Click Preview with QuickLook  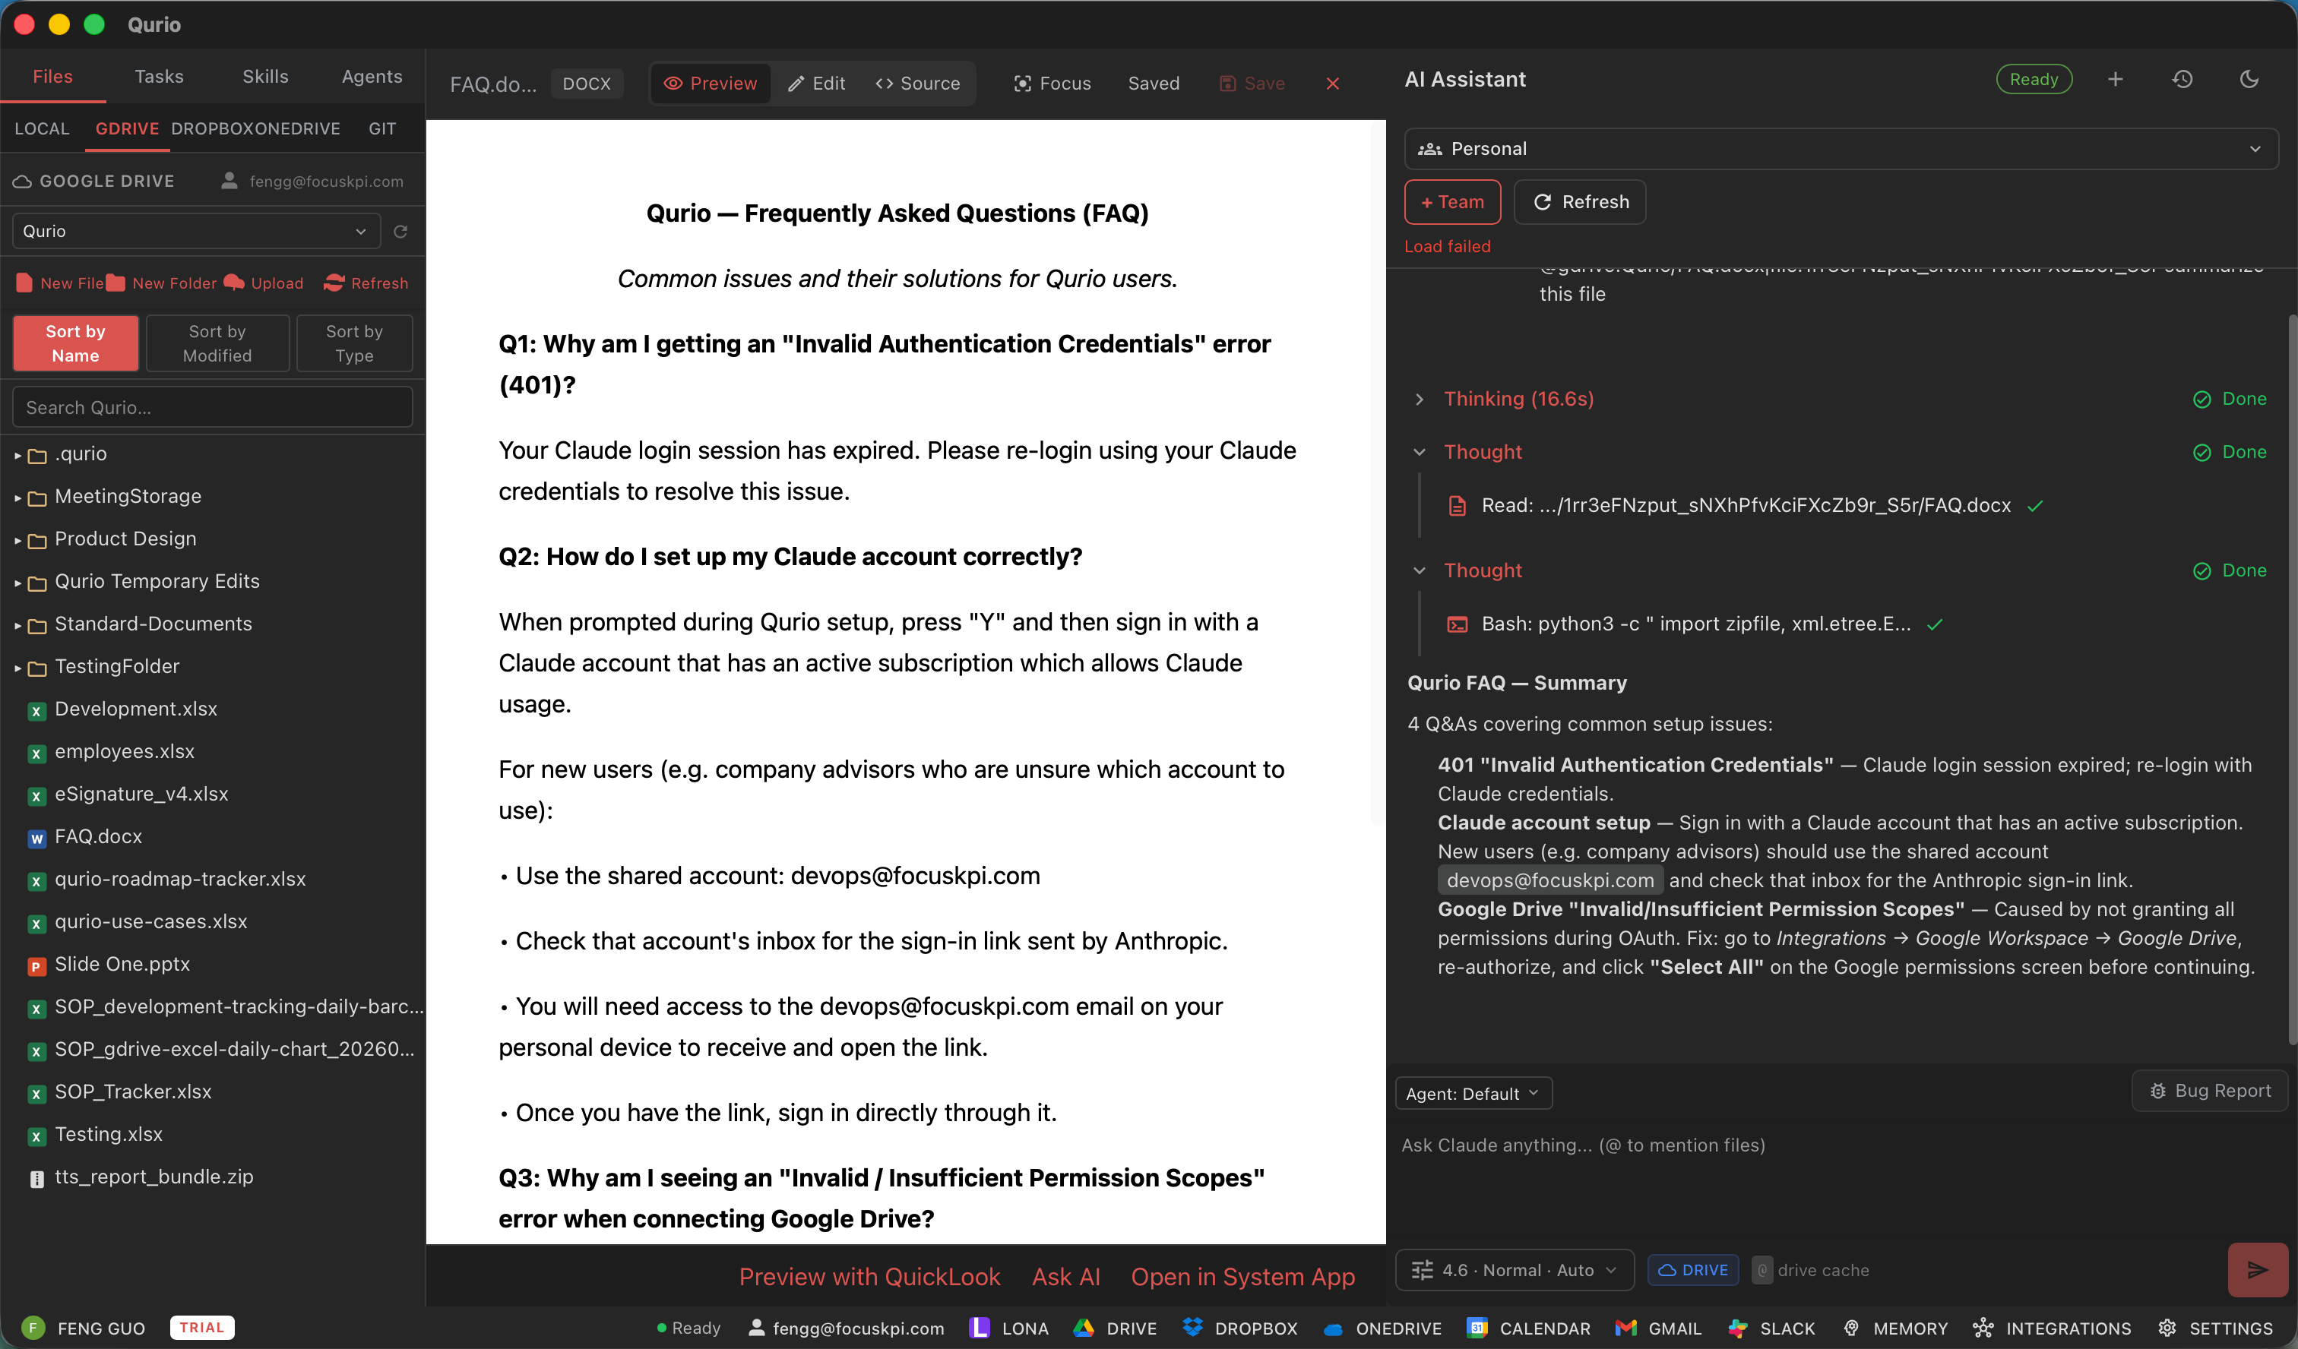(x=869, y=1277)
